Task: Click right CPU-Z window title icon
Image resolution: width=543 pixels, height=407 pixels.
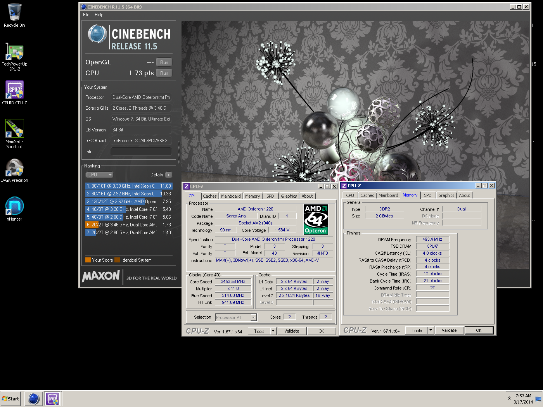Action: tap(344, 186)
